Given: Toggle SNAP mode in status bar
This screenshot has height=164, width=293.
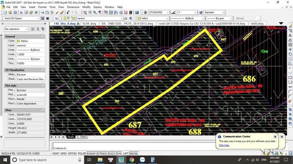Looking at the screenshot, I should coord(56,153).
